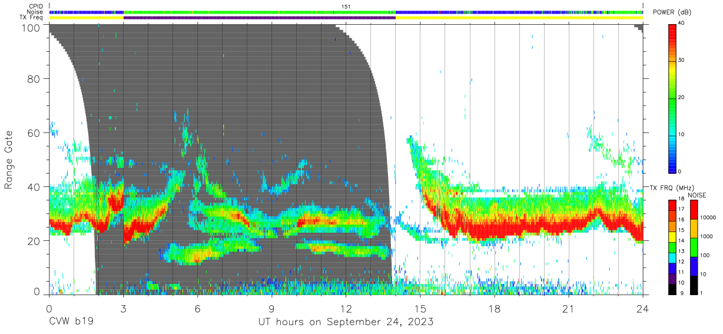
Task: Click the 'Range Gate' y-axis title
Action: point(9,160)
